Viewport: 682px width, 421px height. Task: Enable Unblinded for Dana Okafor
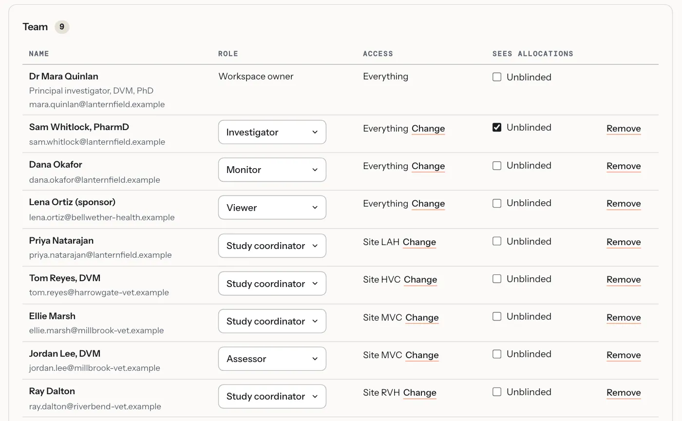click(497, 166)
